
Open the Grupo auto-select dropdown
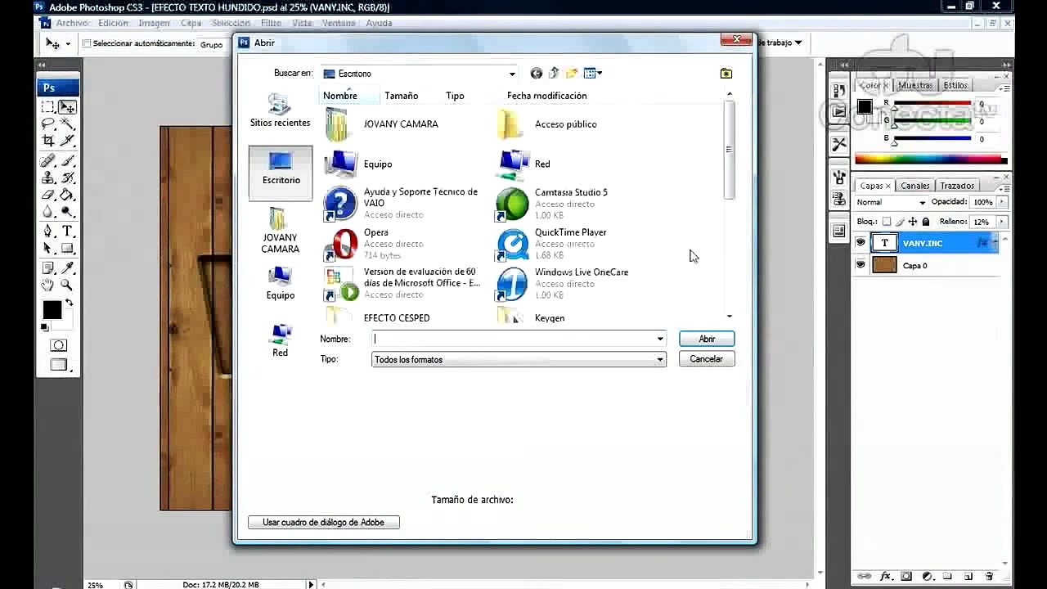213,44
